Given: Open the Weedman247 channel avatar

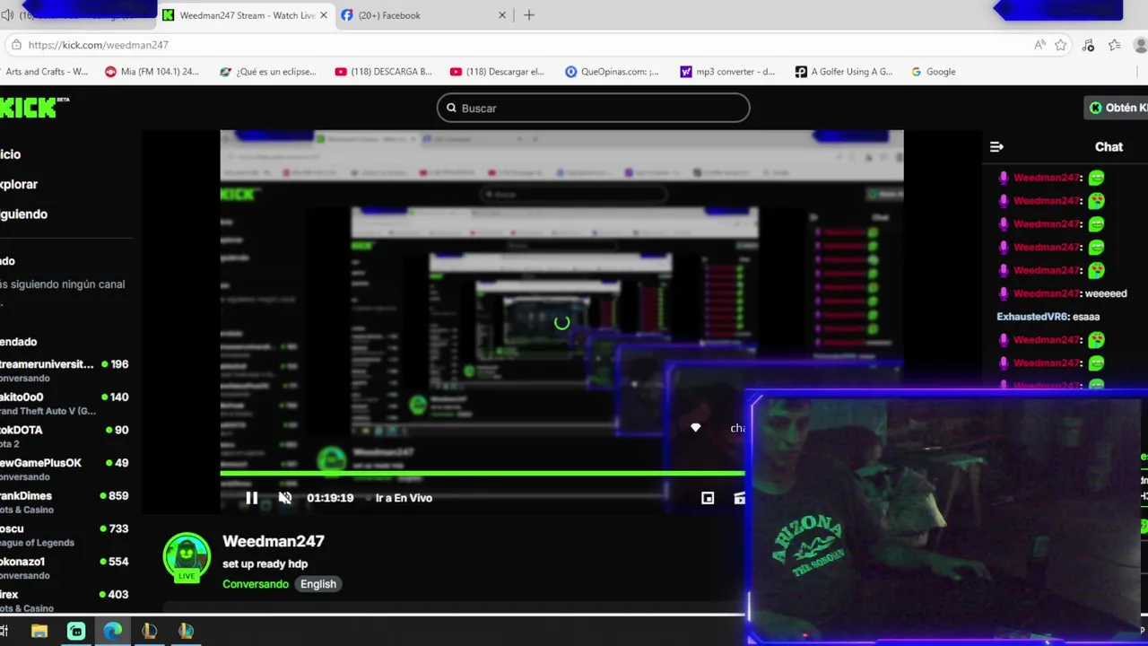Looking at the screenshot, I should [187, 557].
